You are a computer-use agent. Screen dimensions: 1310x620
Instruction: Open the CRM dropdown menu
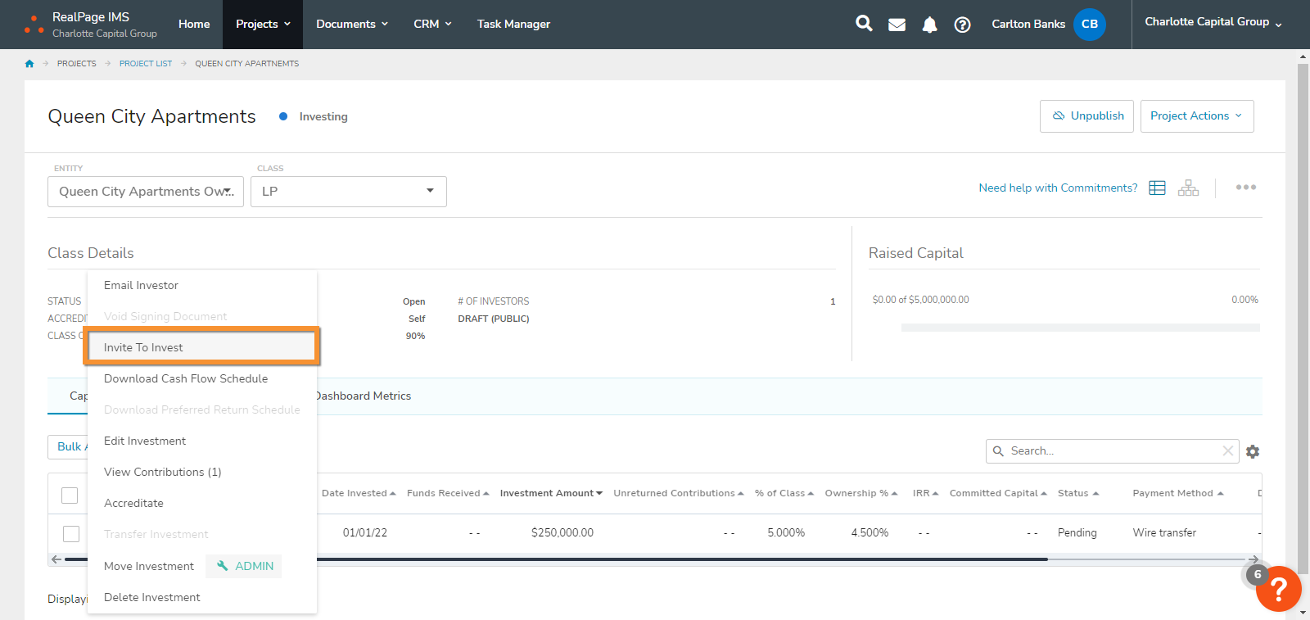pos(432,24)
